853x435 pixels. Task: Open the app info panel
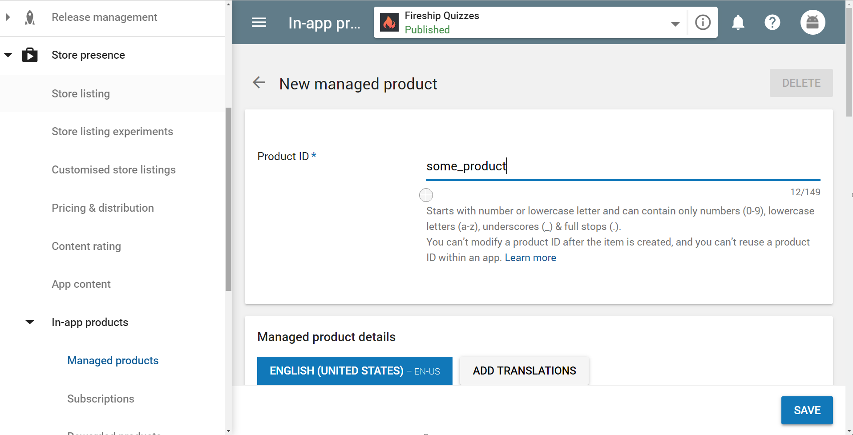(702, 22)
